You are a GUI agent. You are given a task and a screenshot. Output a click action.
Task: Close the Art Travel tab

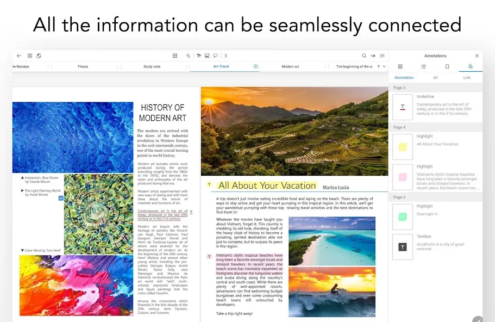click(256, 66)
